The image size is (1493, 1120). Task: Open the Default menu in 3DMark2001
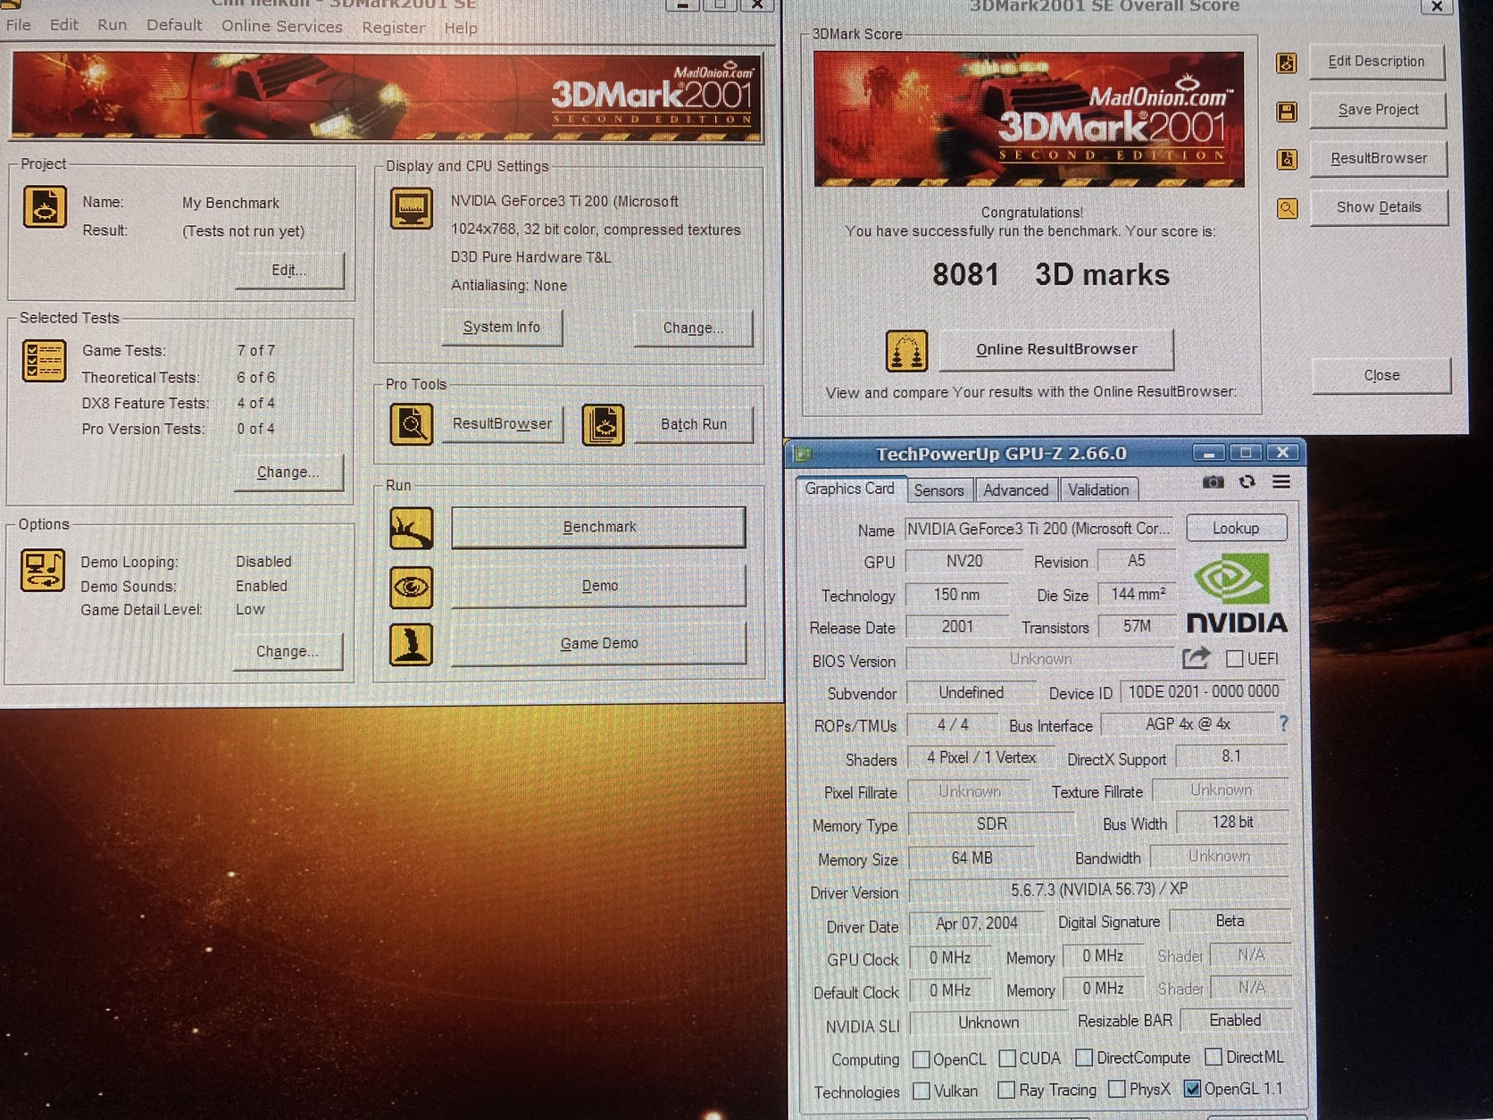pos(174,25)
